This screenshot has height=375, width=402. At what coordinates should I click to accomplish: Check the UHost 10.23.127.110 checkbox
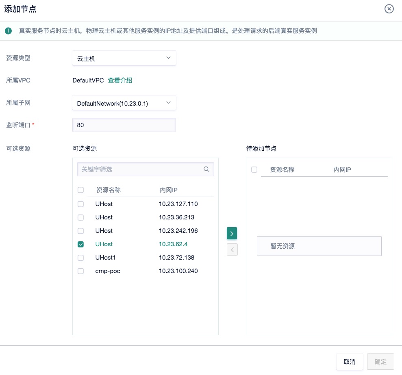coord(80,204)
